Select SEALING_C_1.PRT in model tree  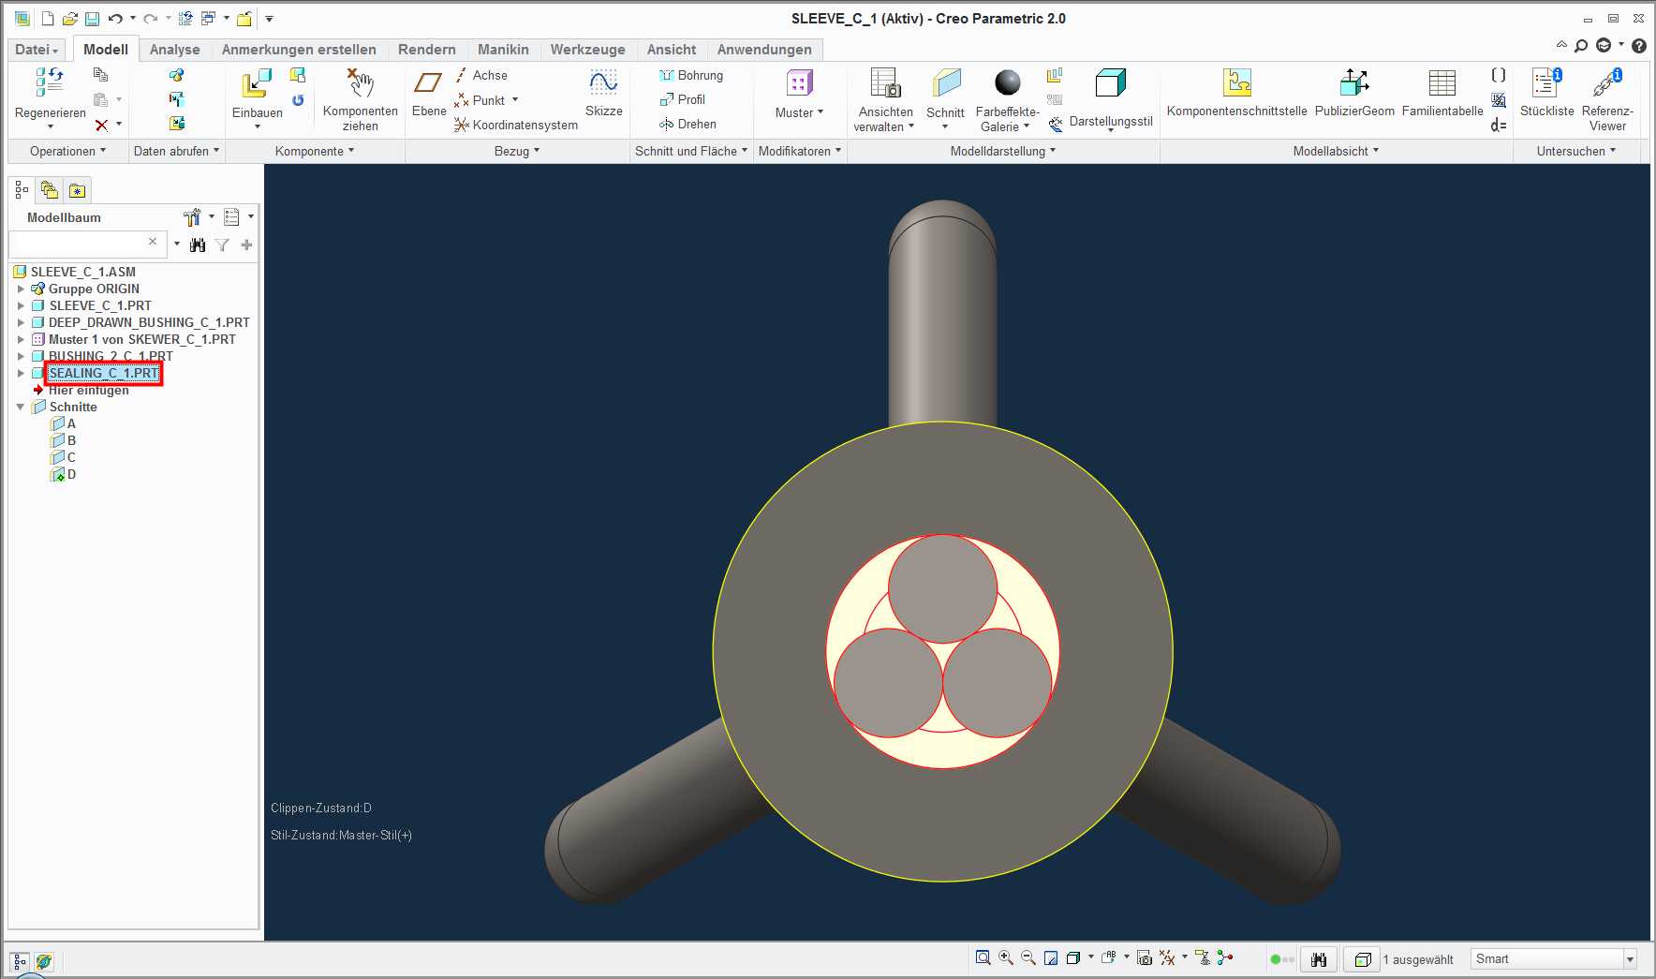[x=104, y=373]
